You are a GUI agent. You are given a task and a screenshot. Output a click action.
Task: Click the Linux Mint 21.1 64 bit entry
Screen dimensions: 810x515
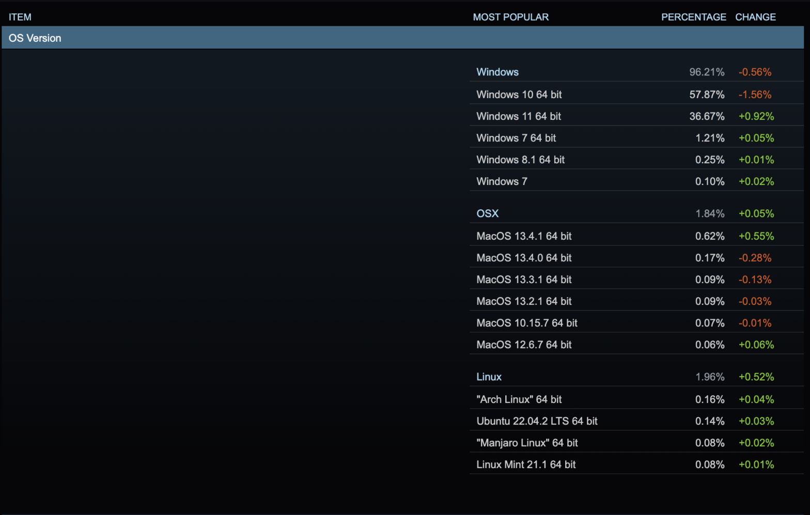point(525,464)
